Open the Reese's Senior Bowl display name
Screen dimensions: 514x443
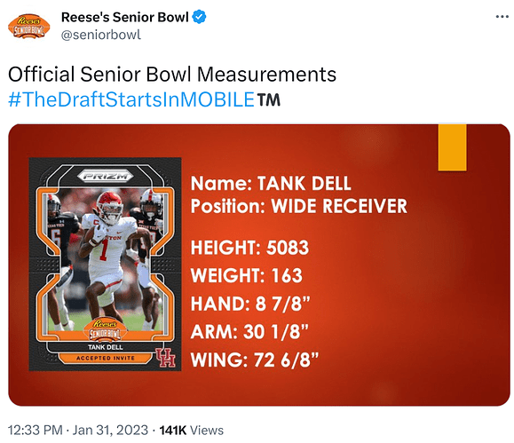coord(124,17)
